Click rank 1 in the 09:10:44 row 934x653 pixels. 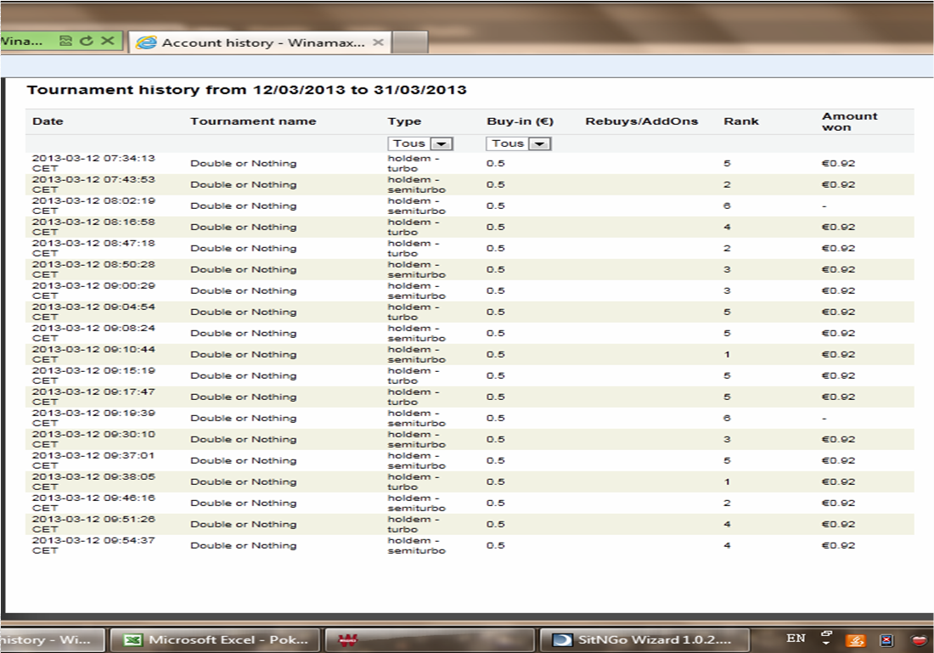727,354
